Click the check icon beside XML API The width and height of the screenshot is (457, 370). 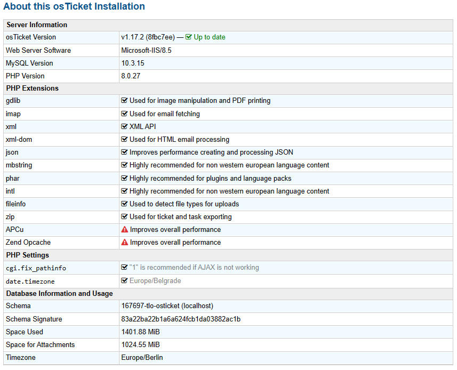click(124, 126)
